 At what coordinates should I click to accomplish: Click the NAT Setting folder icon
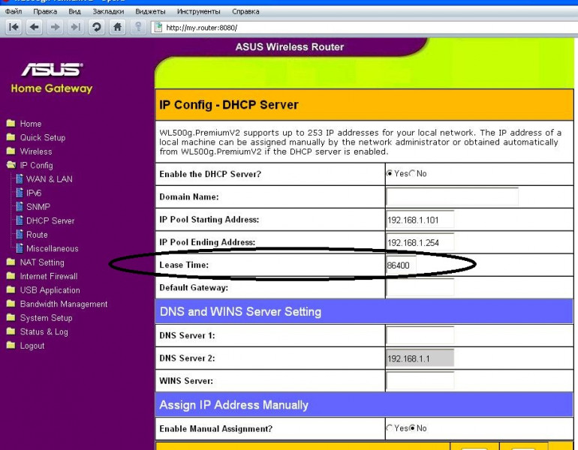(11, 262)
